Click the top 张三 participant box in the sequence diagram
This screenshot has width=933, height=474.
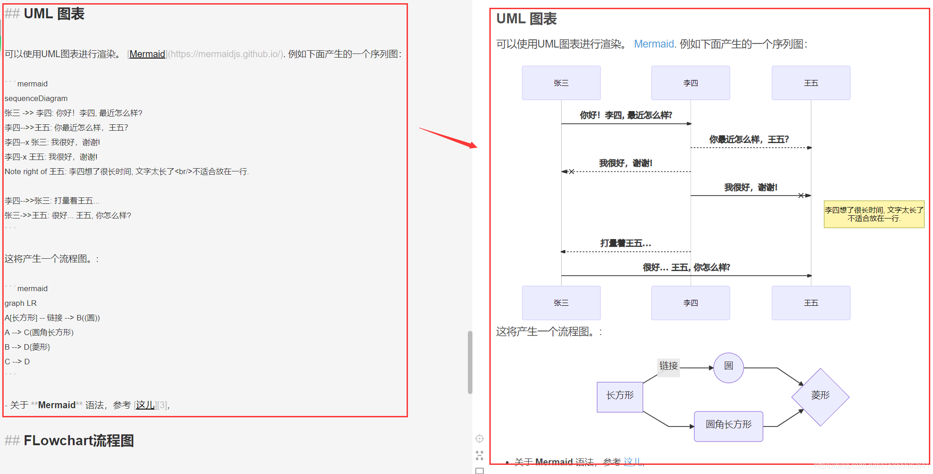561,83
